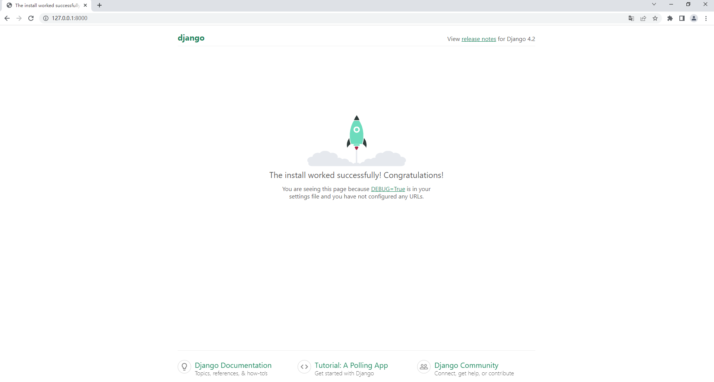714x382 pixels.
Task: Click the address bar URL 127.0.0.1:8000
Action: tap(70, 18)
